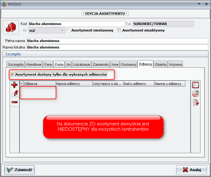Click into the Pełna nazwa field
The width and height of the screenshot is (211, 177).
tap(117, 41)
